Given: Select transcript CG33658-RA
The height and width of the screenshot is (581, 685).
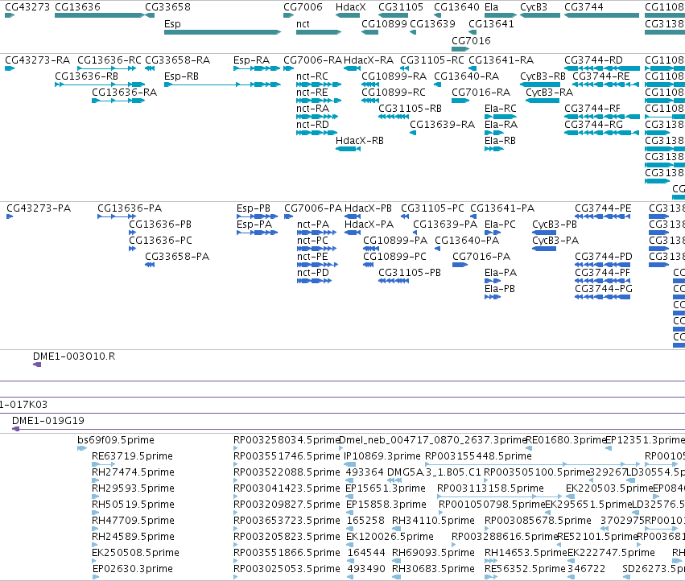Looking at the screenshot, I should click(x=150, y=68).
